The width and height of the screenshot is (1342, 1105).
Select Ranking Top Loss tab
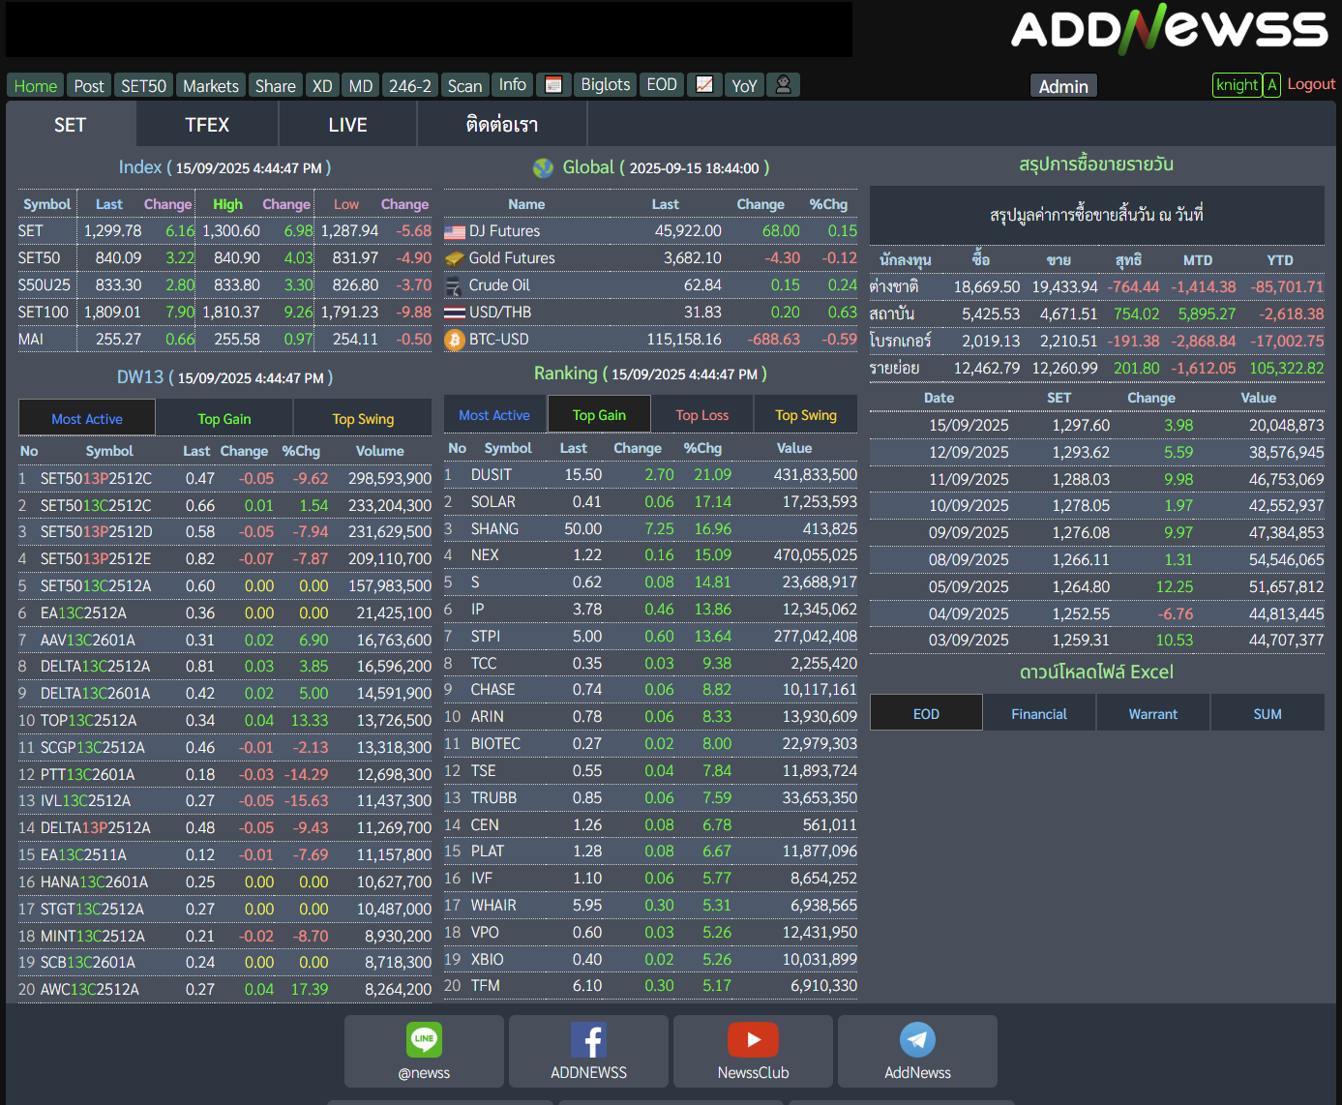click(x=702, y=414)
